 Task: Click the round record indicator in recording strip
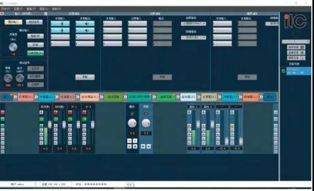[146, 114]
